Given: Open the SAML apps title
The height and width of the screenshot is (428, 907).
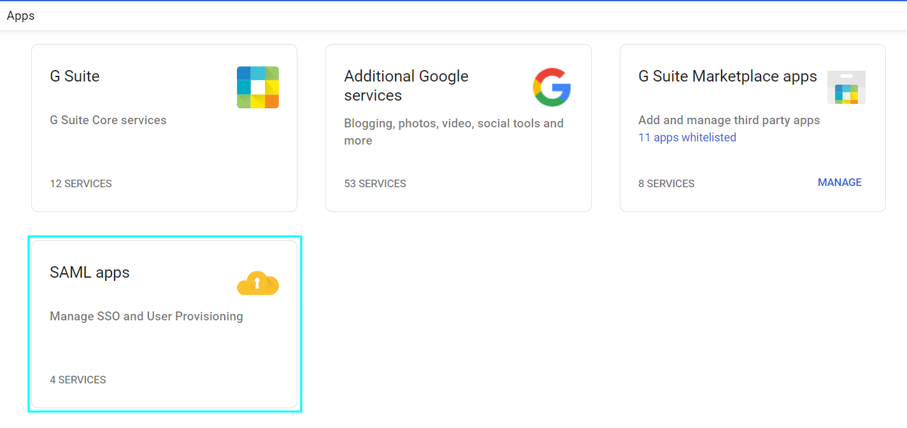Looking at the screenshot, I should [90, 273].
